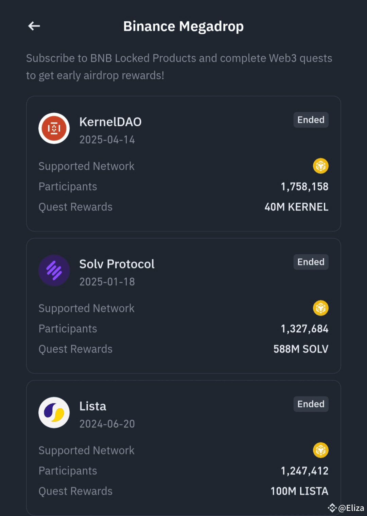The height and width of the screenshot is (516, 367).
Task: Tap the back arrow icon
Action: coord(34,26)
